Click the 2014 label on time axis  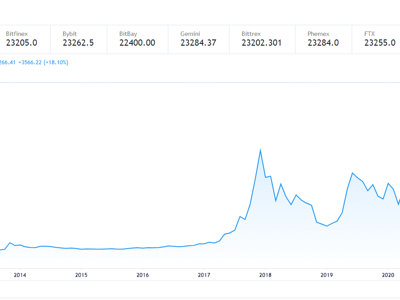20,275
